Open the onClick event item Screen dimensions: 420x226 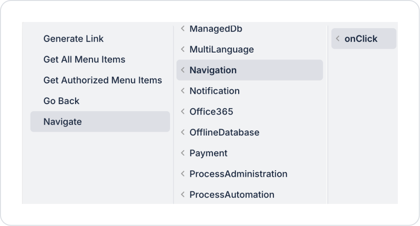pos(361,39)
